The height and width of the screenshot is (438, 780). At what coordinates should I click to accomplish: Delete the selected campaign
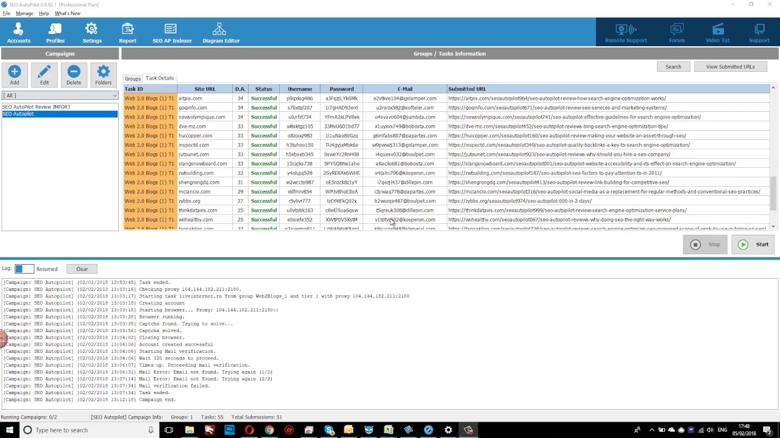tap(74, 75)
